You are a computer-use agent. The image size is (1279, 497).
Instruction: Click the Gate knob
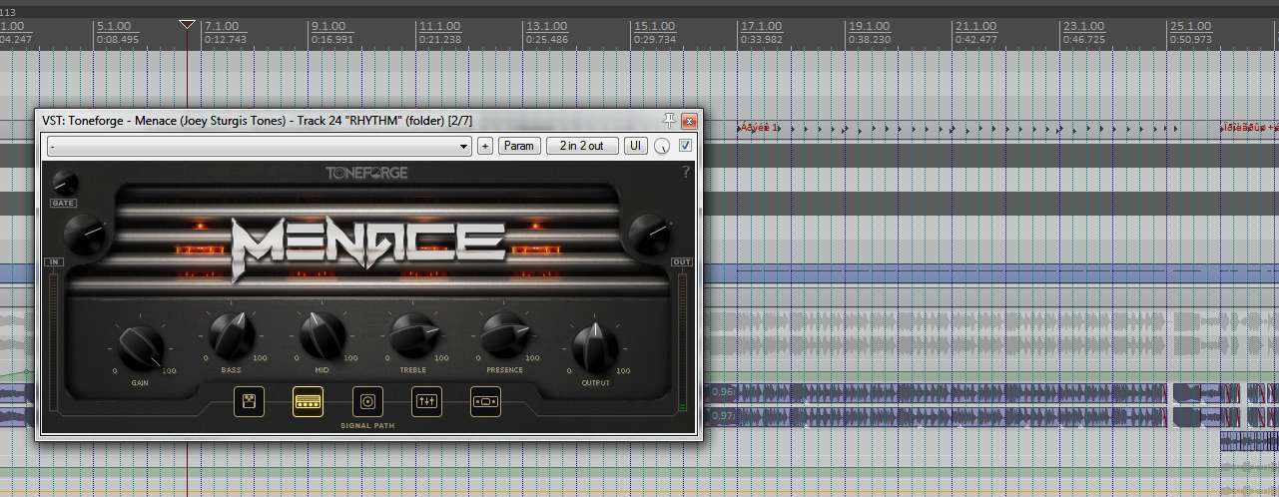pos(64,182)
